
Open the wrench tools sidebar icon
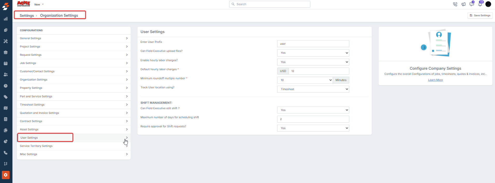click(x=6, y=41)
